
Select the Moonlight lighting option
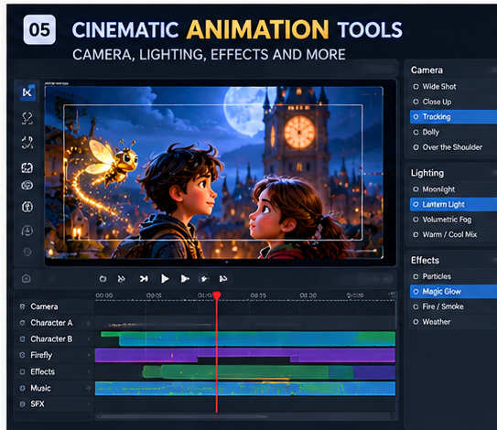tap(453, 189)
